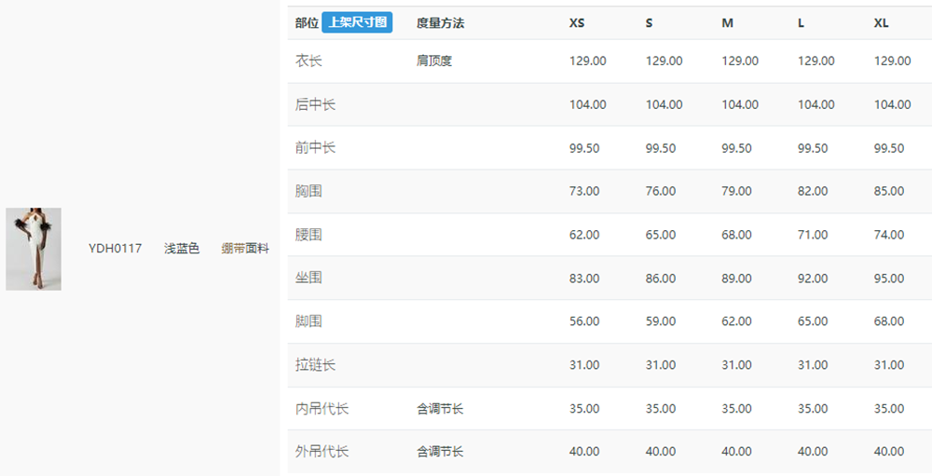Image resolution: width=932 pixels, height=476 pixels.
Task: Select the 内吊代长 row label
Action: 322,408
